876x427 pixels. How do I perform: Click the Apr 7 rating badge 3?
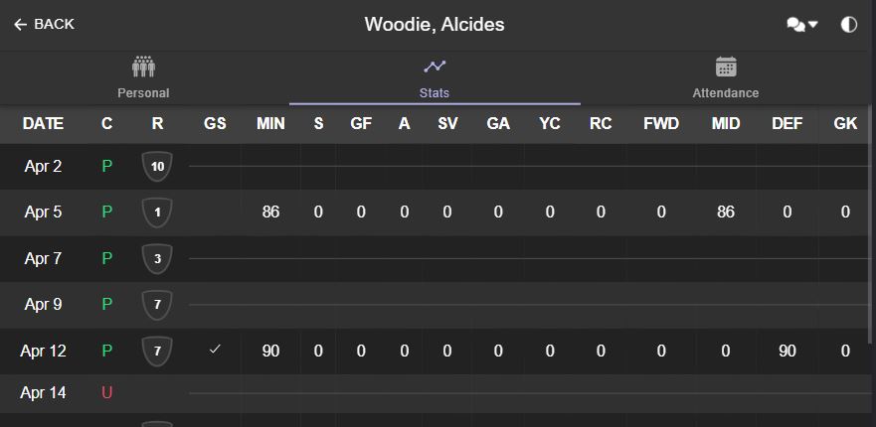coord(157,258)
